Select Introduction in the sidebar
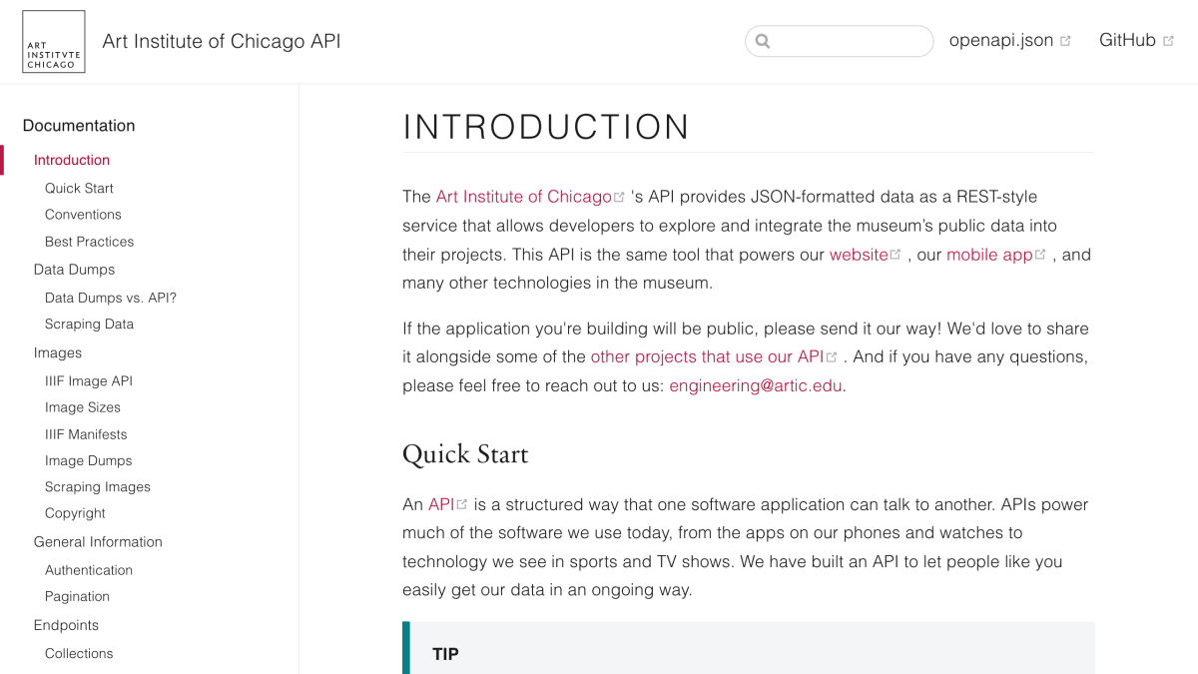1198x674 pixels. pos(72,160)
